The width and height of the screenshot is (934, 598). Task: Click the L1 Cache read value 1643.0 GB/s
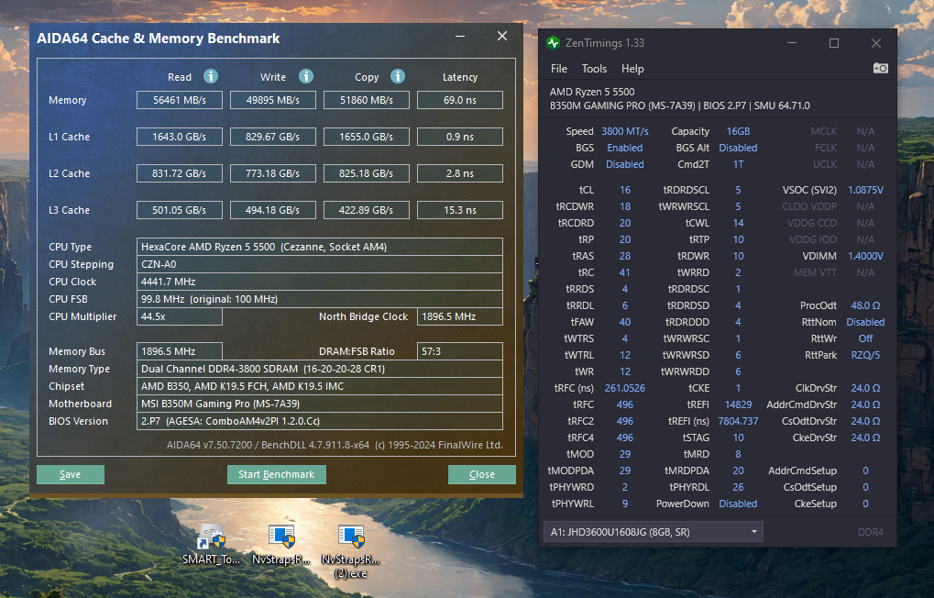(180, 138)
